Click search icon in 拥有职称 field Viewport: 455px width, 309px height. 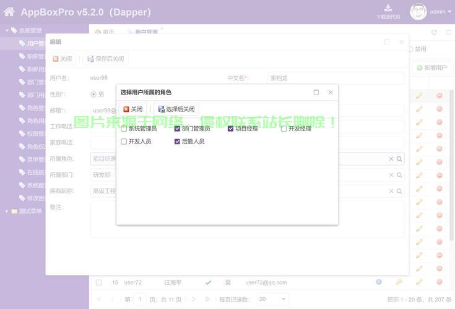tap(400, 191)
